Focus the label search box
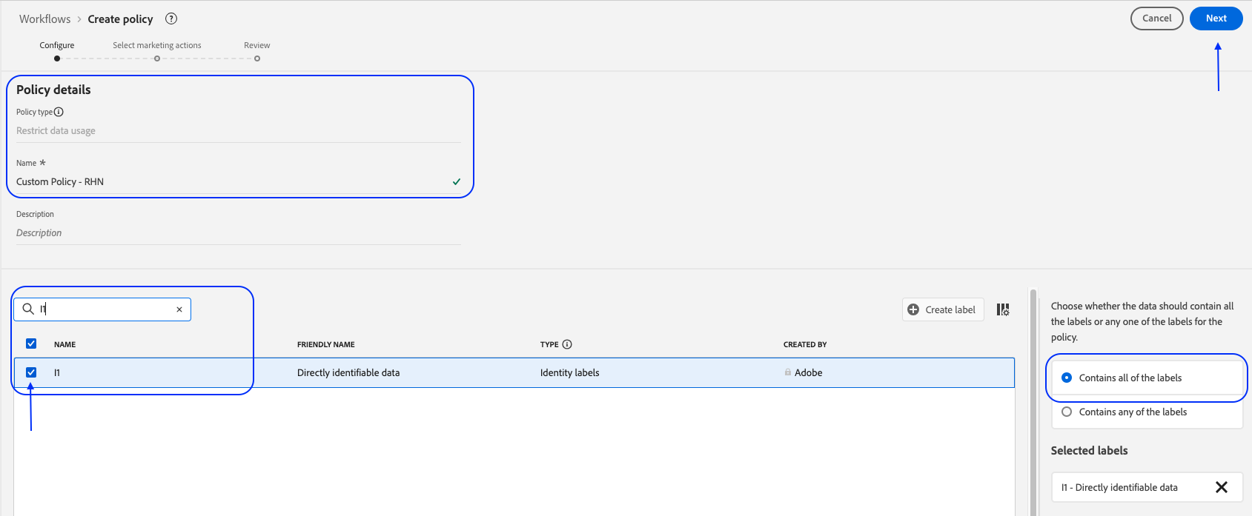 tap(104, 309)
